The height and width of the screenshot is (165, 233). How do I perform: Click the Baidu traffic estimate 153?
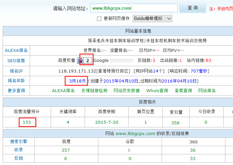pyautogui.click(x=27, y=122)
